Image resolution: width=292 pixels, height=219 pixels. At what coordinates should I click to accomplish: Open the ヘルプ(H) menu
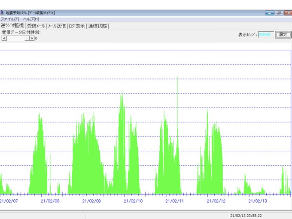click(x=31, y=19)
